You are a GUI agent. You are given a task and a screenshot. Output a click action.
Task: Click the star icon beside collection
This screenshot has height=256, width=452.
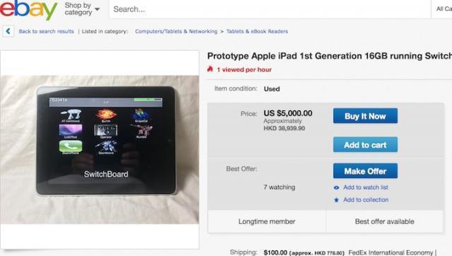[336, 199]
